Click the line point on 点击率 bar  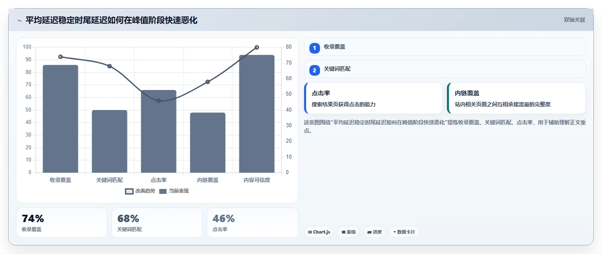point(159,101)
